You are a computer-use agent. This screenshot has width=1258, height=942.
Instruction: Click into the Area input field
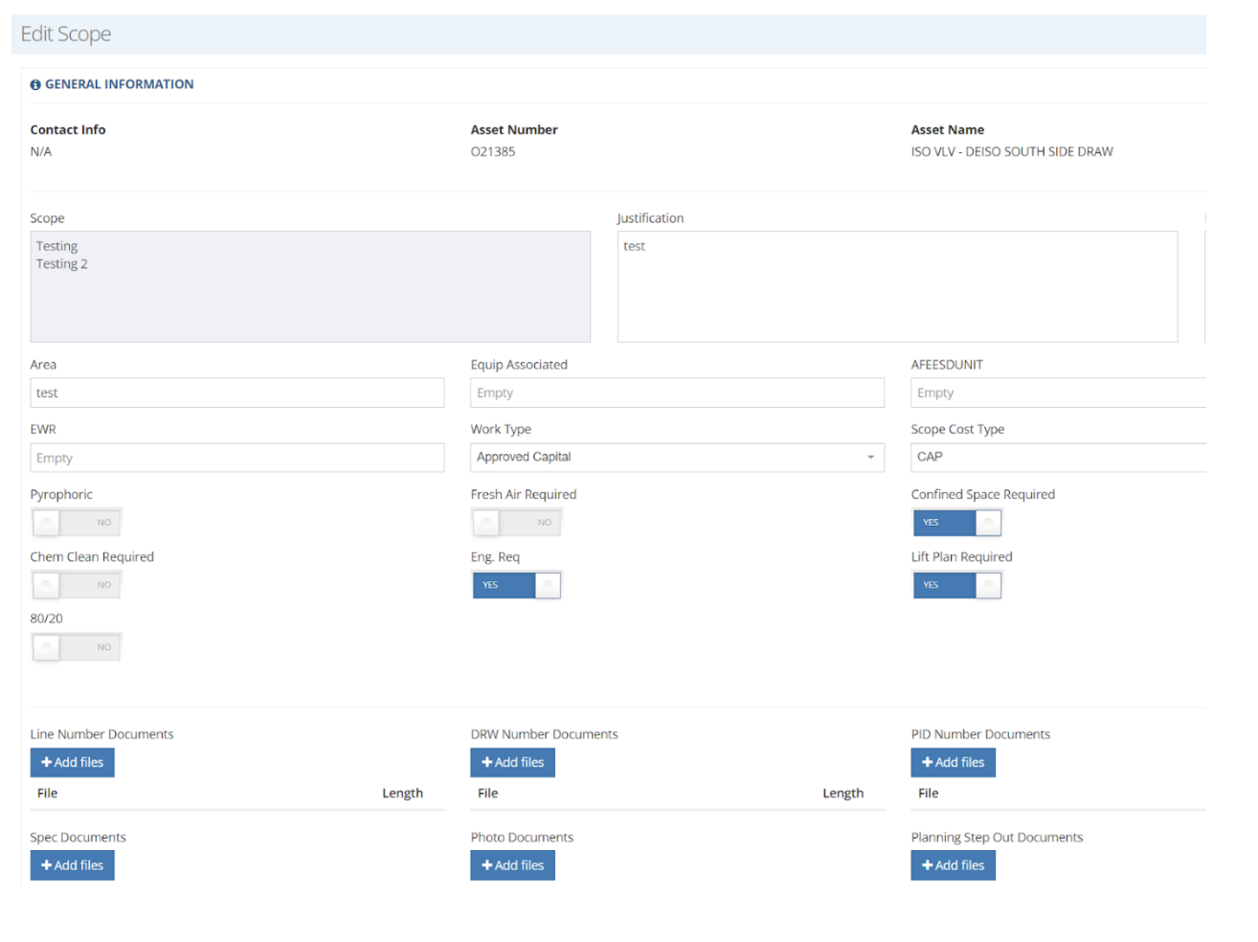(x=236, y=392)
